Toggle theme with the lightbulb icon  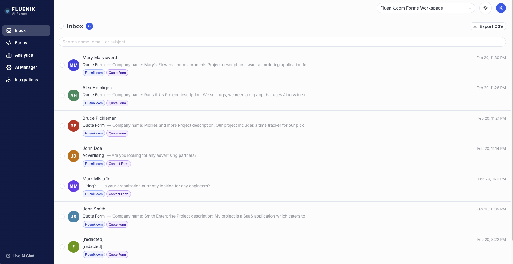coord(485,8)
